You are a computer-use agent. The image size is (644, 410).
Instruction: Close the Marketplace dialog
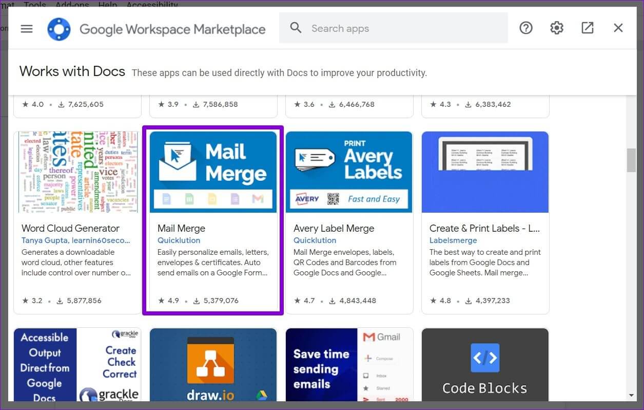tap(618, 28)
